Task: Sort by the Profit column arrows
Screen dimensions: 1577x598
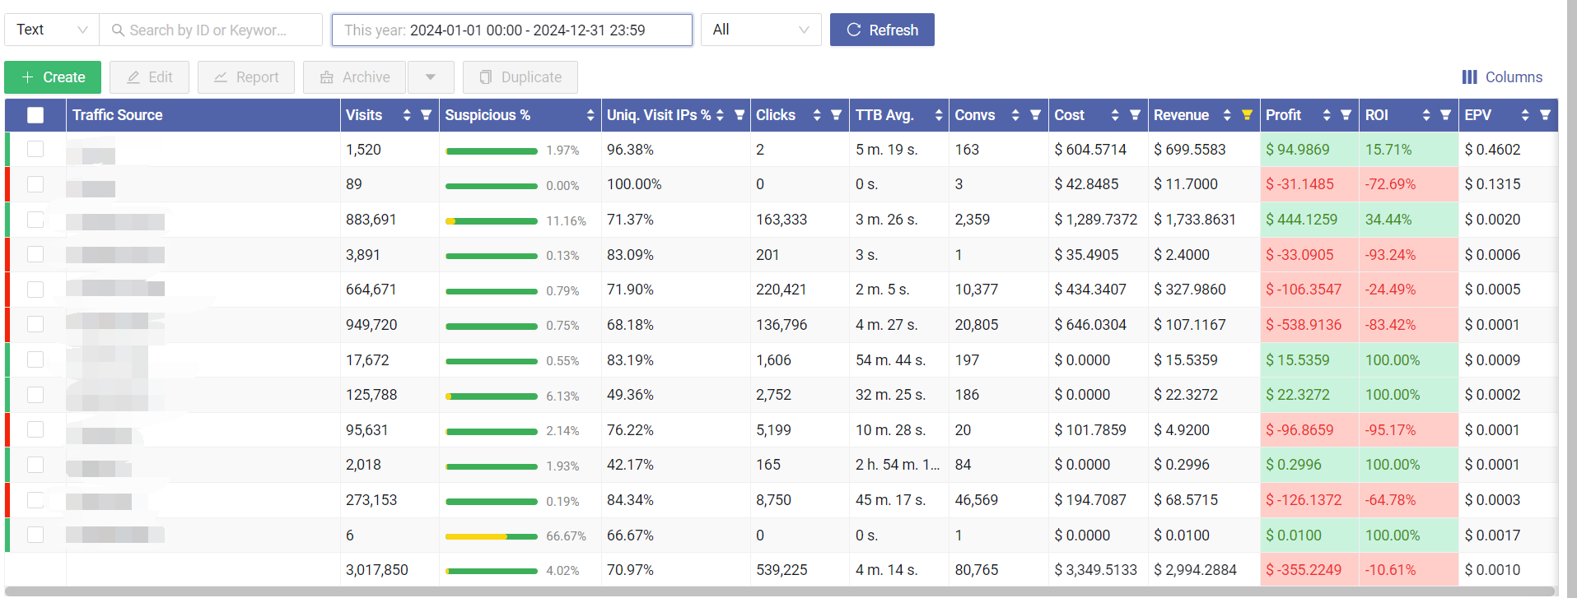Action: pyautogui.click(x=1327, y=115)
